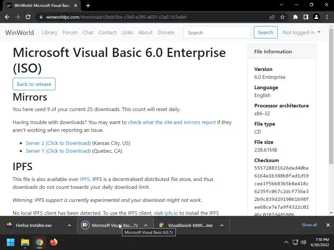
Task: Close the downloads bar
Action: pos(328,225)
